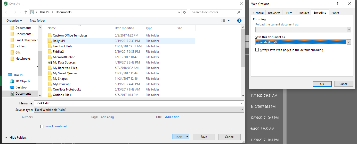Screen dimensions: 357x144
Task: Refresh the Documents folder view
Action: click(x=184, y=12)
